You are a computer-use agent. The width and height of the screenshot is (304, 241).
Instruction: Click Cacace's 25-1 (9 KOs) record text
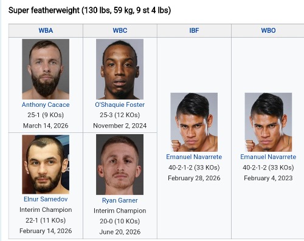pos(46,115)
